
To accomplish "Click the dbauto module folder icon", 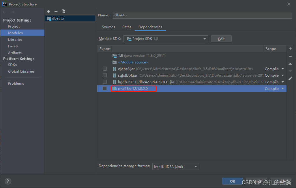I will pyautogui.click(x=49, y=18).
